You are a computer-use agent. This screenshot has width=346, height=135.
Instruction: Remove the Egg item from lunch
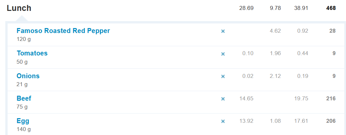click(x=223, y=121)
